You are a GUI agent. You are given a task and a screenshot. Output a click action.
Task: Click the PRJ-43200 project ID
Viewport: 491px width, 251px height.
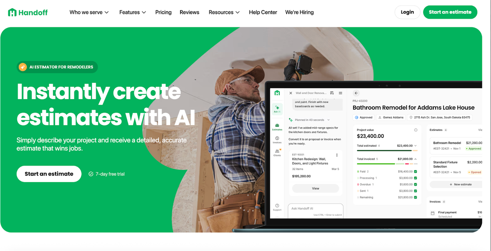[360, 100]
